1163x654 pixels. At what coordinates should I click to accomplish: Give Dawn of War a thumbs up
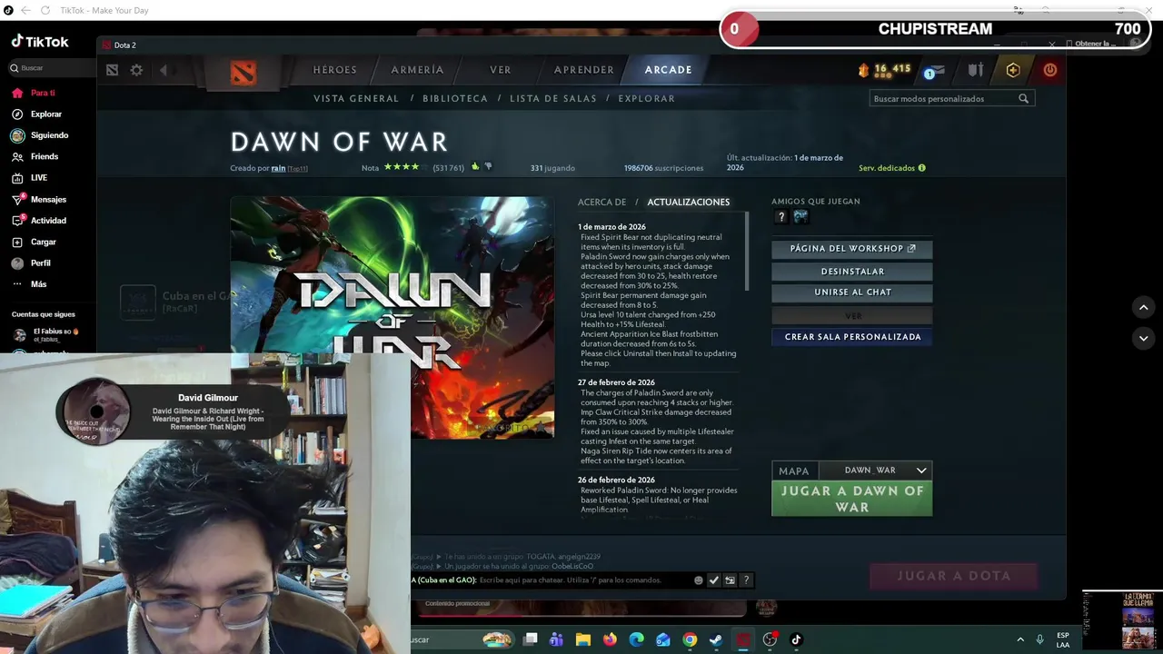[475, 167]
